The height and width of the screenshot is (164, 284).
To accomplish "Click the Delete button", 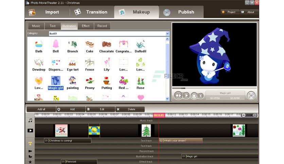I will 130,109.
